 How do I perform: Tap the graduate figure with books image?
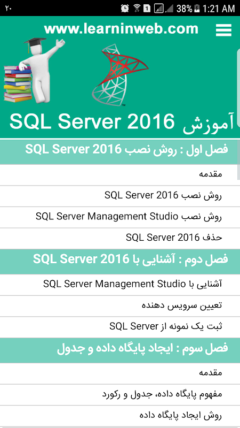click(34, 70)
